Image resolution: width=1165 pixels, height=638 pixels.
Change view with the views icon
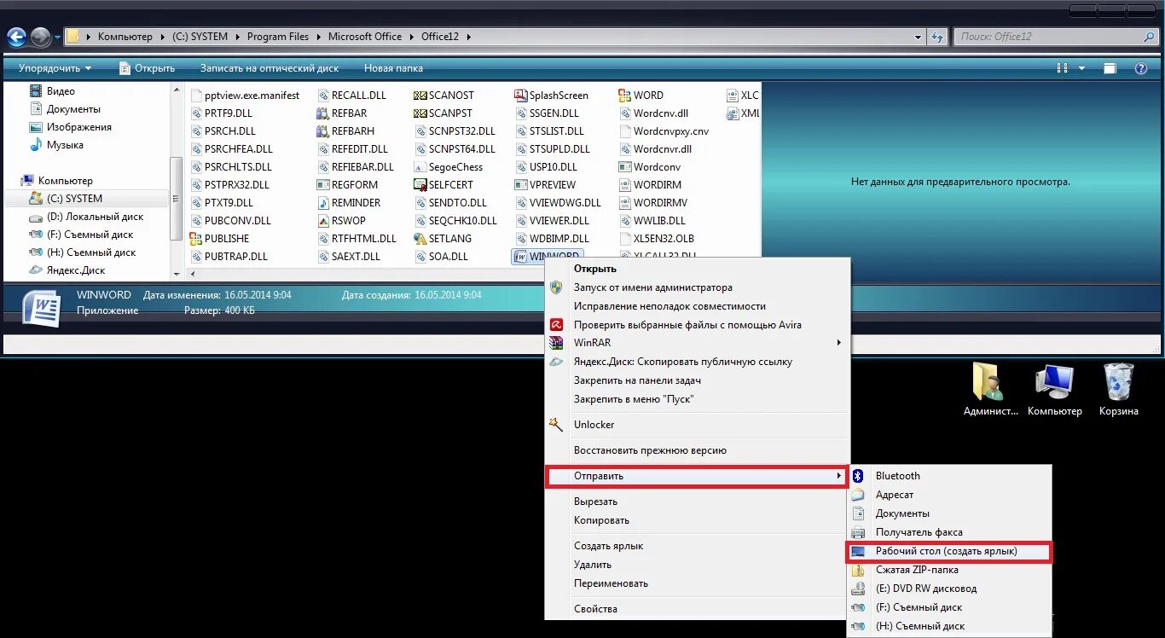(x=1063, y=68)
